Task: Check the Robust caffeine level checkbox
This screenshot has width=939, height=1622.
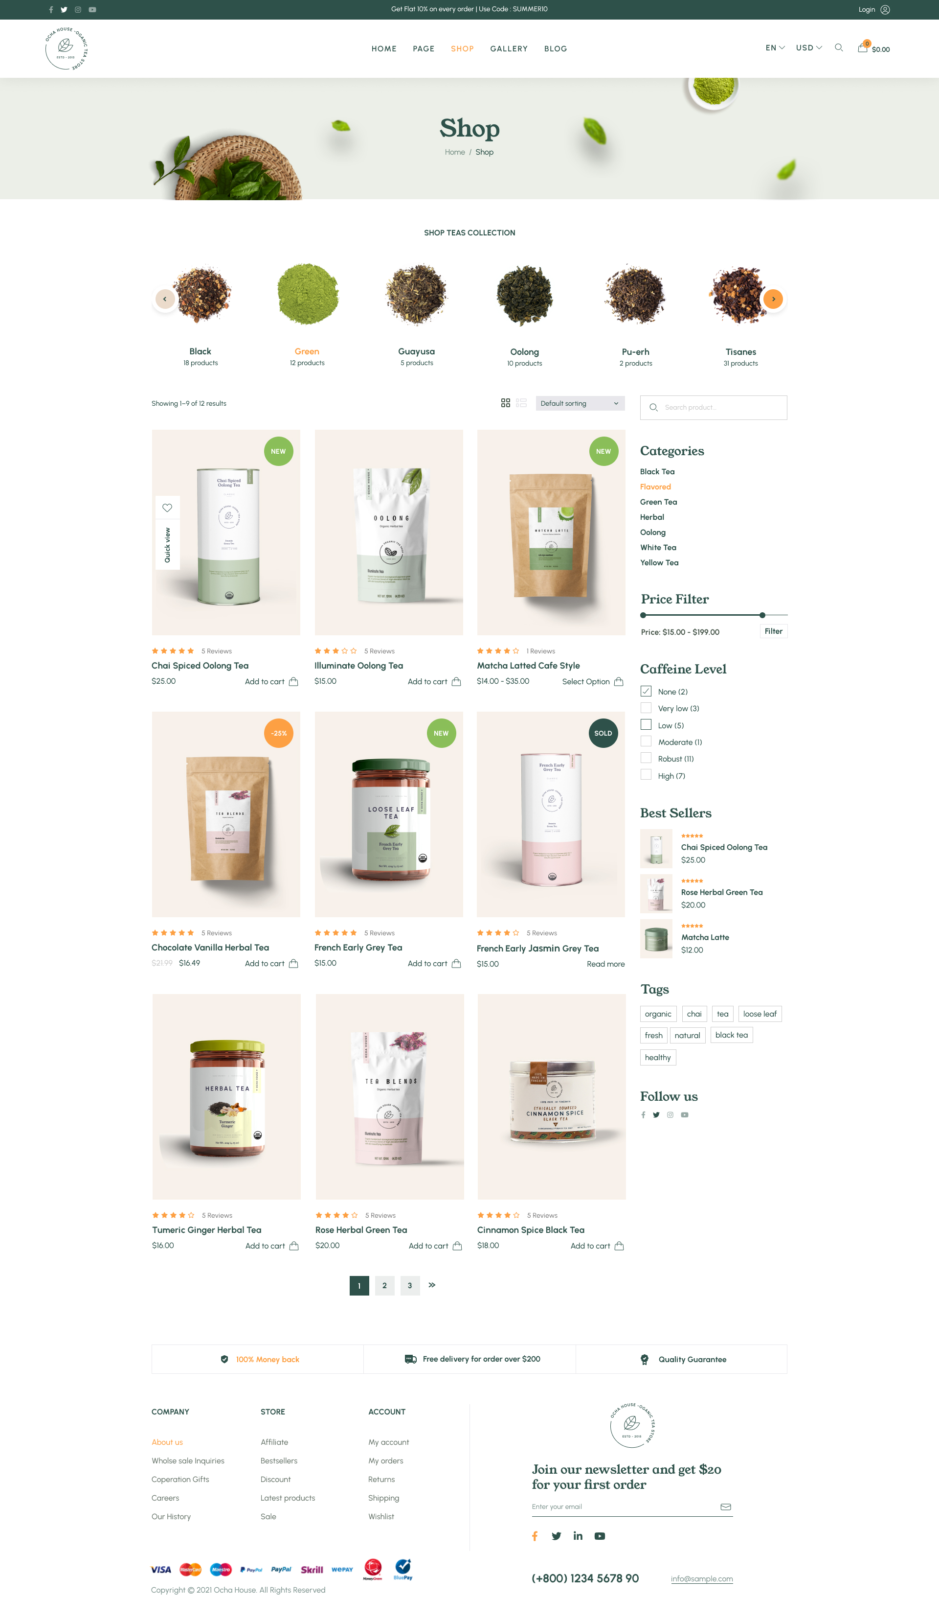Action: tap(646, 758)
